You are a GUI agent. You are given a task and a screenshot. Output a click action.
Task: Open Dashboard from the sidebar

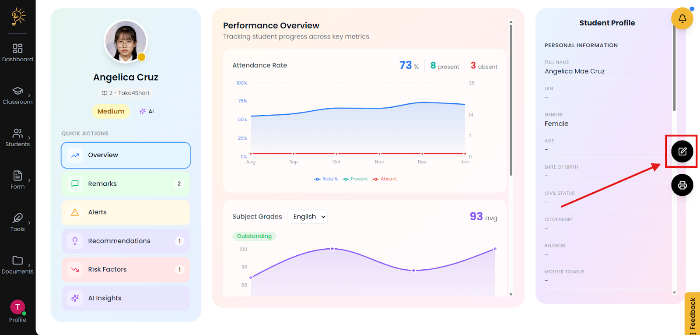coord(17,53)
